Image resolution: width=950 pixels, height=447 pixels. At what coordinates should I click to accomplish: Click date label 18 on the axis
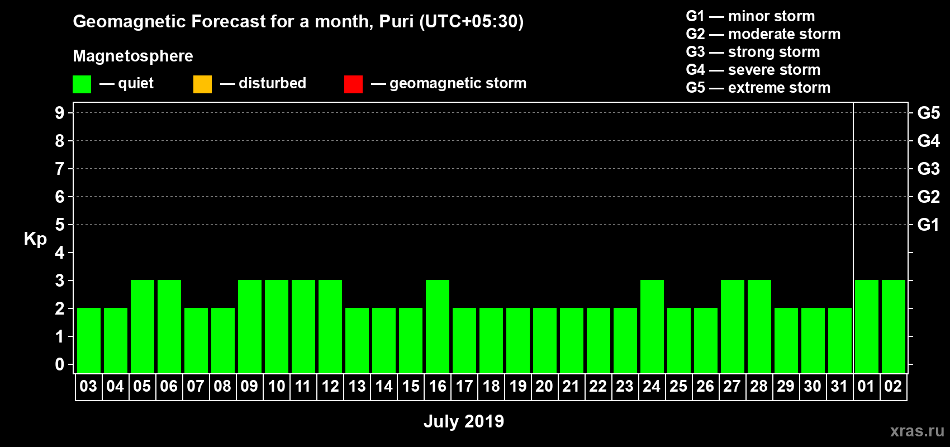[491, 386]
